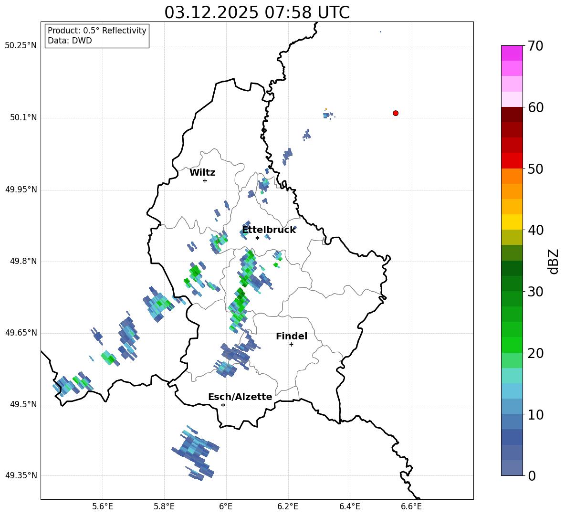
Task: Click the red dot marker on the map
Action: pos(395,113)
